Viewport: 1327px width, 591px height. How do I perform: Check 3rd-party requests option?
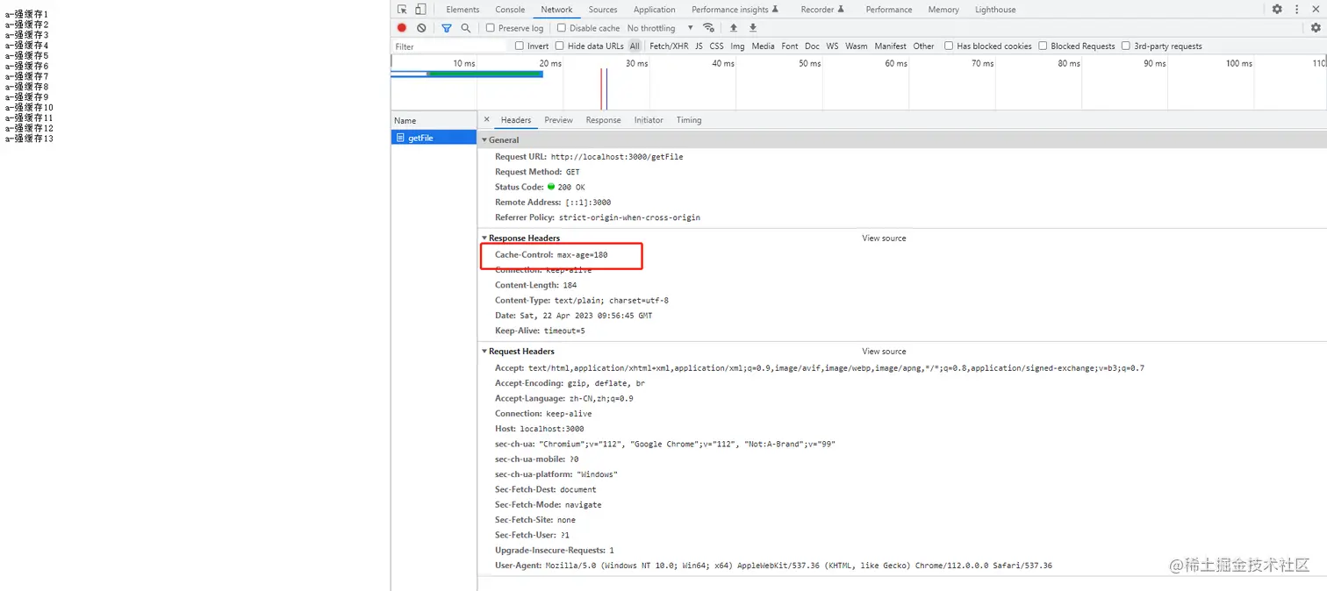(1126, 46)
